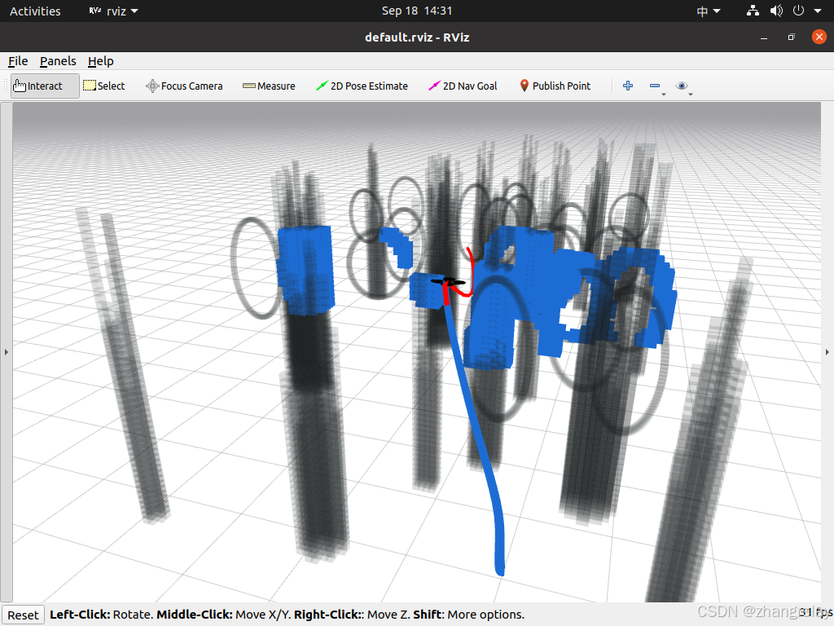Close the RViz window
The height and width of the screenshot is (626, 834).
(819, 37)
